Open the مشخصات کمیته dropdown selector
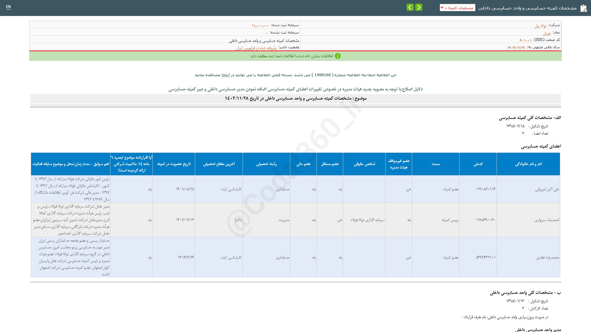The image size is (591, 332). [x=457, y=8]
